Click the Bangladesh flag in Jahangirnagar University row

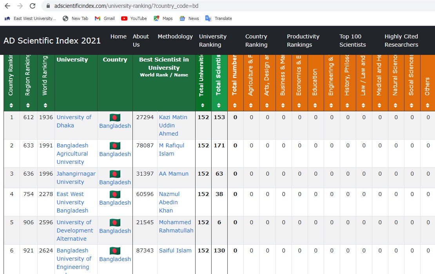coord(115,174)
